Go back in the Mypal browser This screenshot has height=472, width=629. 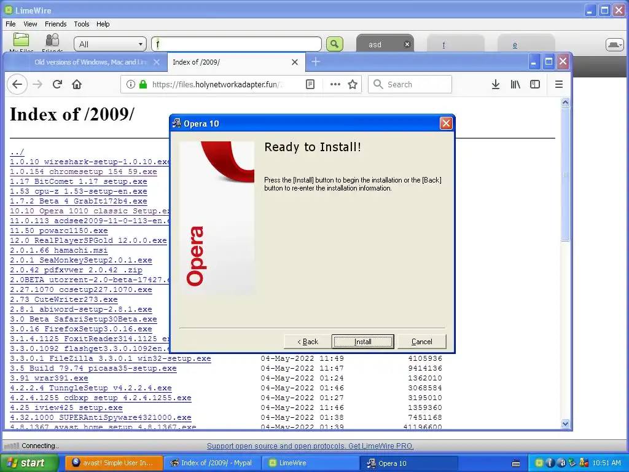point(17,84)
